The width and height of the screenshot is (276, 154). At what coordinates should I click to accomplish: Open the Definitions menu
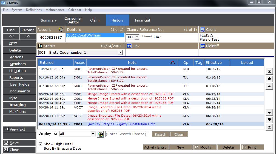pyautogui.click(x=34, y=10)
